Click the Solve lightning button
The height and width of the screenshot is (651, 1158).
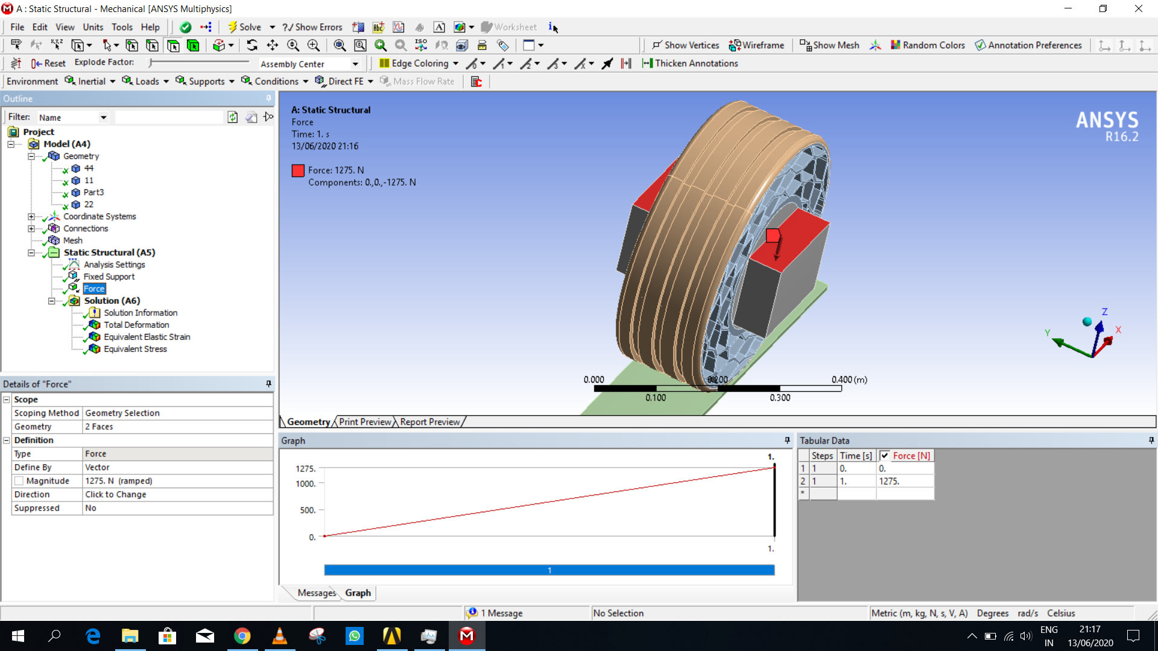tap(244, 27)
